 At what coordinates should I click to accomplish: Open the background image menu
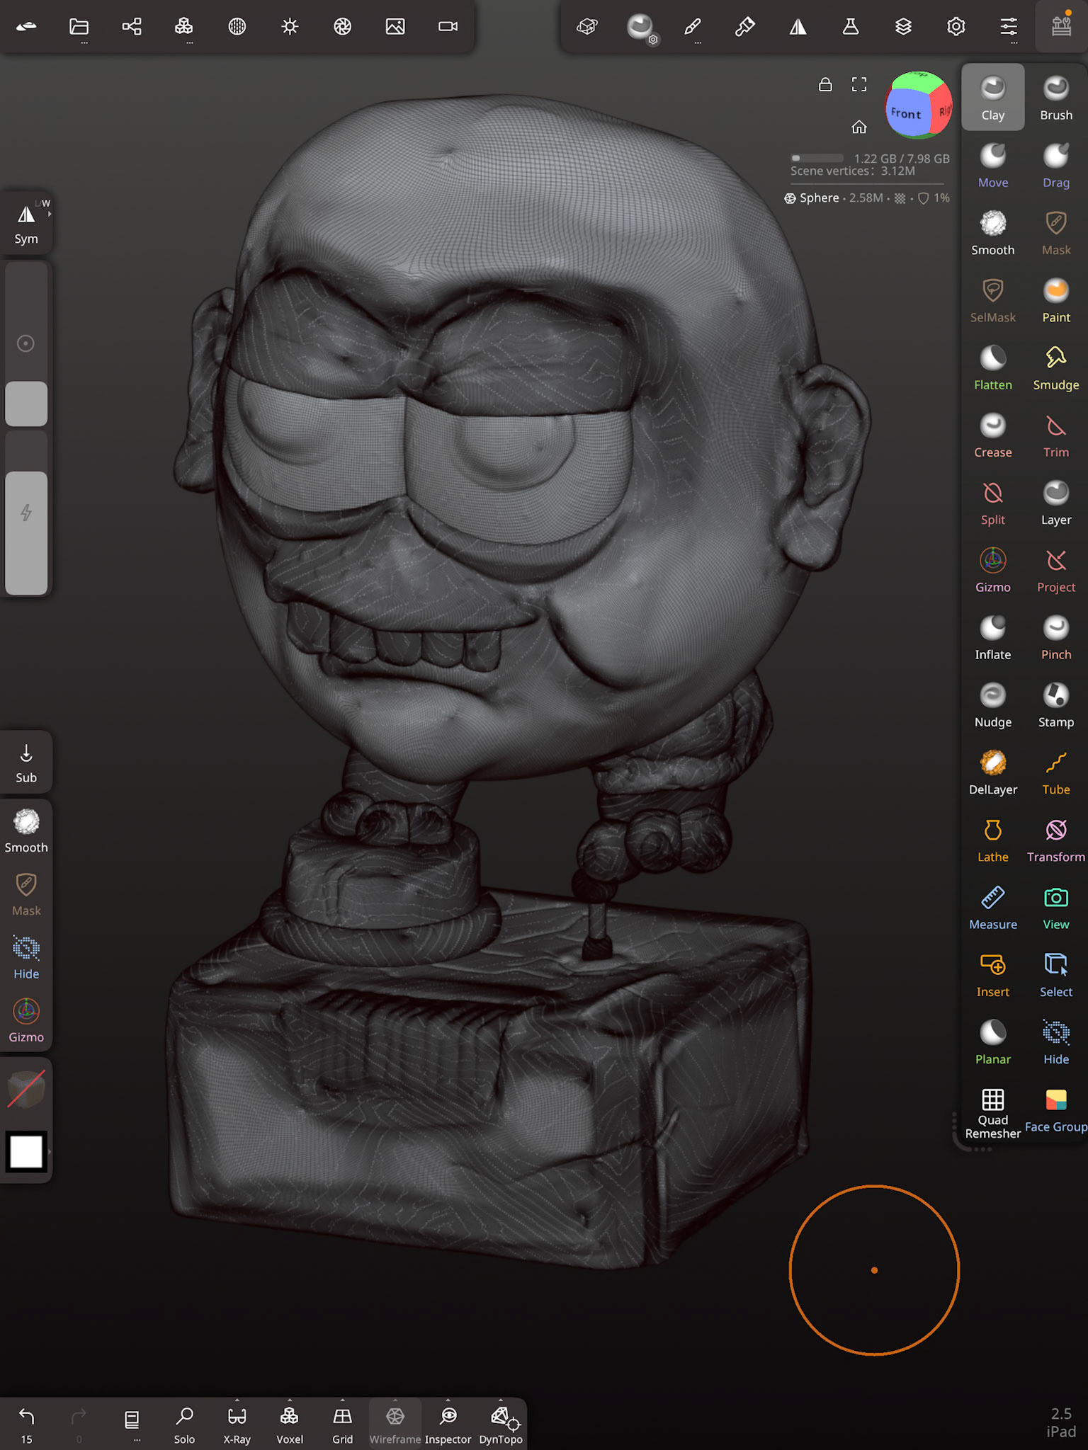coord(395,27)
